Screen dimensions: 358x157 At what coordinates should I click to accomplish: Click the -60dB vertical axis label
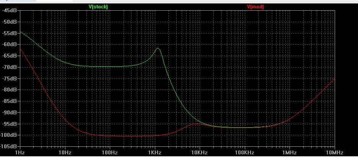click(10, 45)
